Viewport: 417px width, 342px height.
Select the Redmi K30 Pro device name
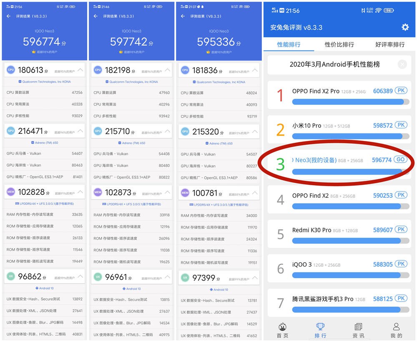coord(311,230)
